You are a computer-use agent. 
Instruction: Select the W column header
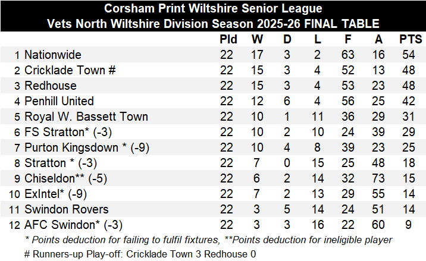click(x=257, y=39)
